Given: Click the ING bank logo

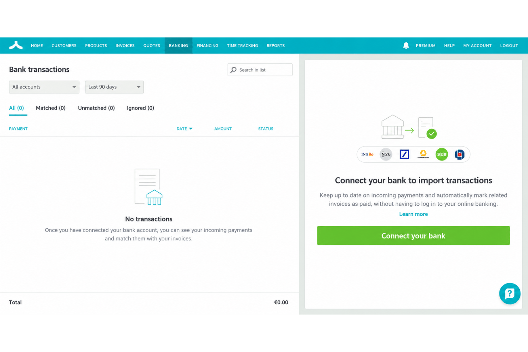Looking at the screenshot, I should click(367, 154).
